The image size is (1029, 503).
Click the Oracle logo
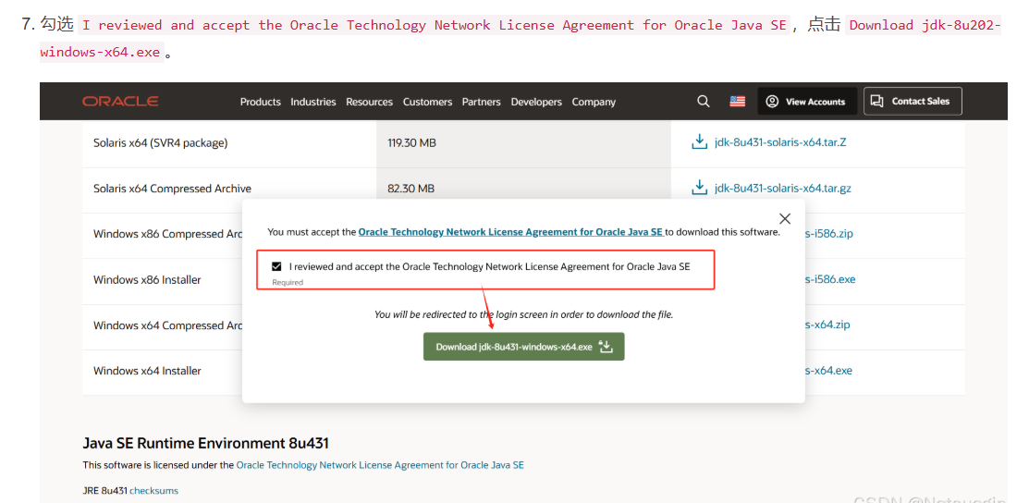pyautogui.click(x=120, y=101)
